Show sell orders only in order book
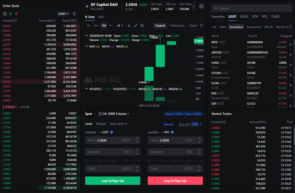295x193 pixels. [x=17, y=14]
